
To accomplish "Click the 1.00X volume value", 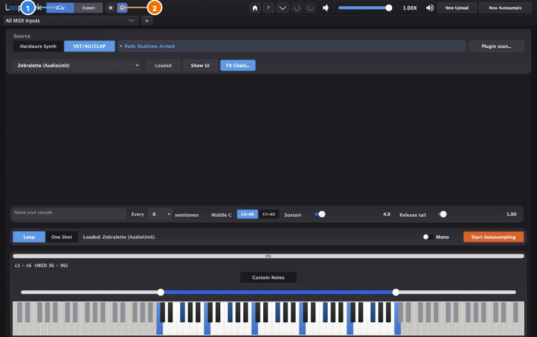I will (x=410, y=8).
